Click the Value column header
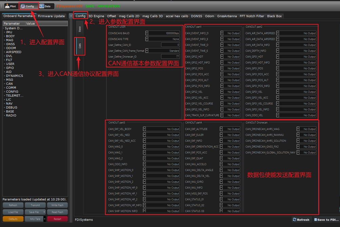 click(46, 23)
